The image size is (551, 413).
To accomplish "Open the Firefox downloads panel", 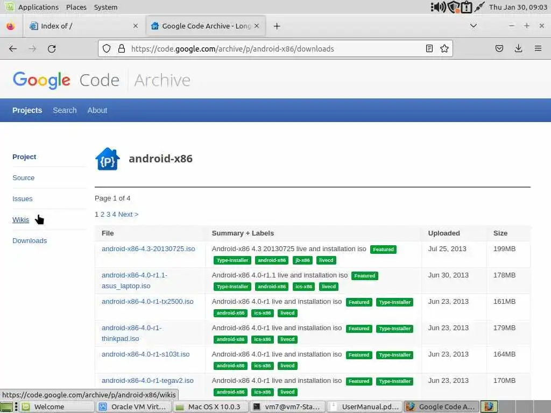I will point(518,48).
